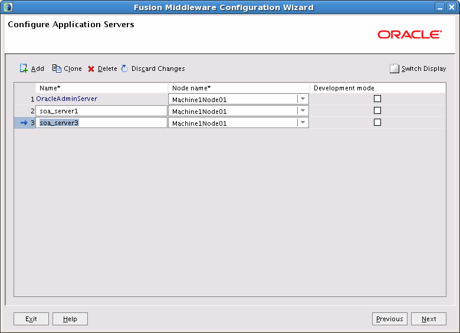Click the Node name* column header
The width and height of the screenshot is (460, 333).
click(x=238, y=88)
